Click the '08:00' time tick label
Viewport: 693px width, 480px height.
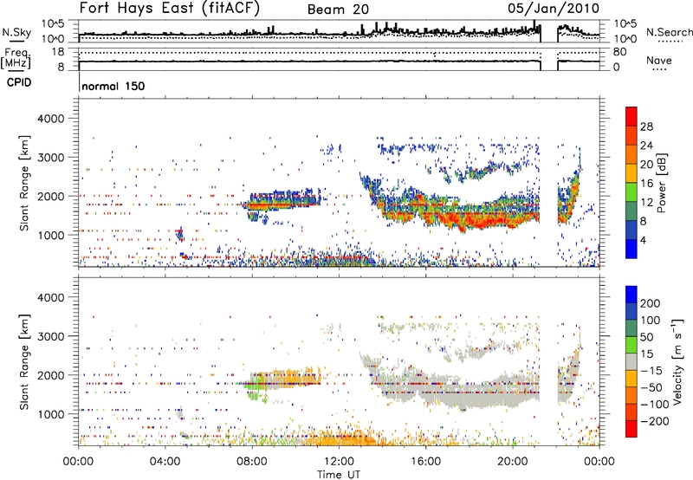tap(252, 462)
